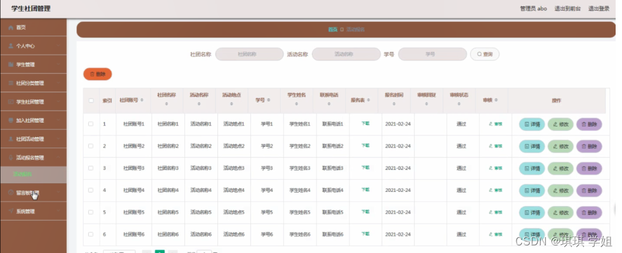Click the sort arrows under the 学生姓名 header
This screenshot has height=253, width=622.
click(x=297, y=104)
